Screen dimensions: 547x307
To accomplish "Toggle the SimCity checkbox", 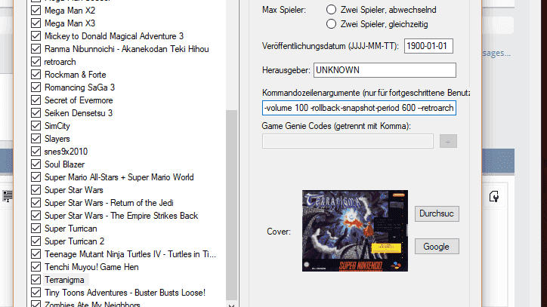I will click(x=36, y=126).
